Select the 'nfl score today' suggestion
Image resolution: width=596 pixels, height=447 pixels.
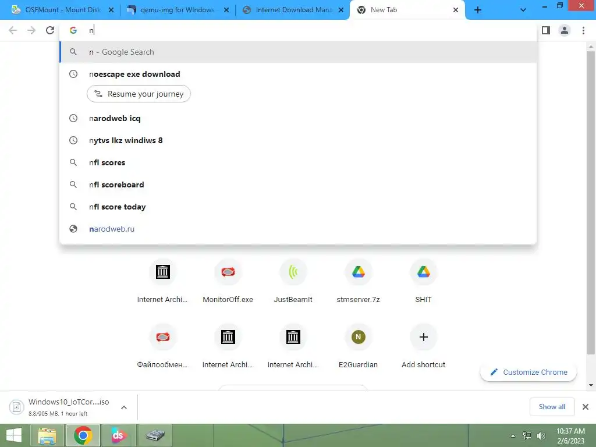[298, 207]
